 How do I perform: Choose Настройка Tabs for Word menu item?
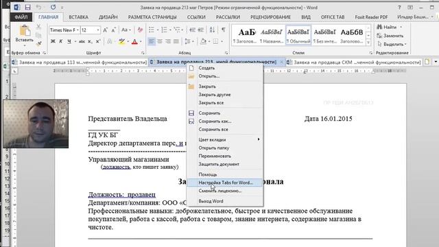coord(225,183)
